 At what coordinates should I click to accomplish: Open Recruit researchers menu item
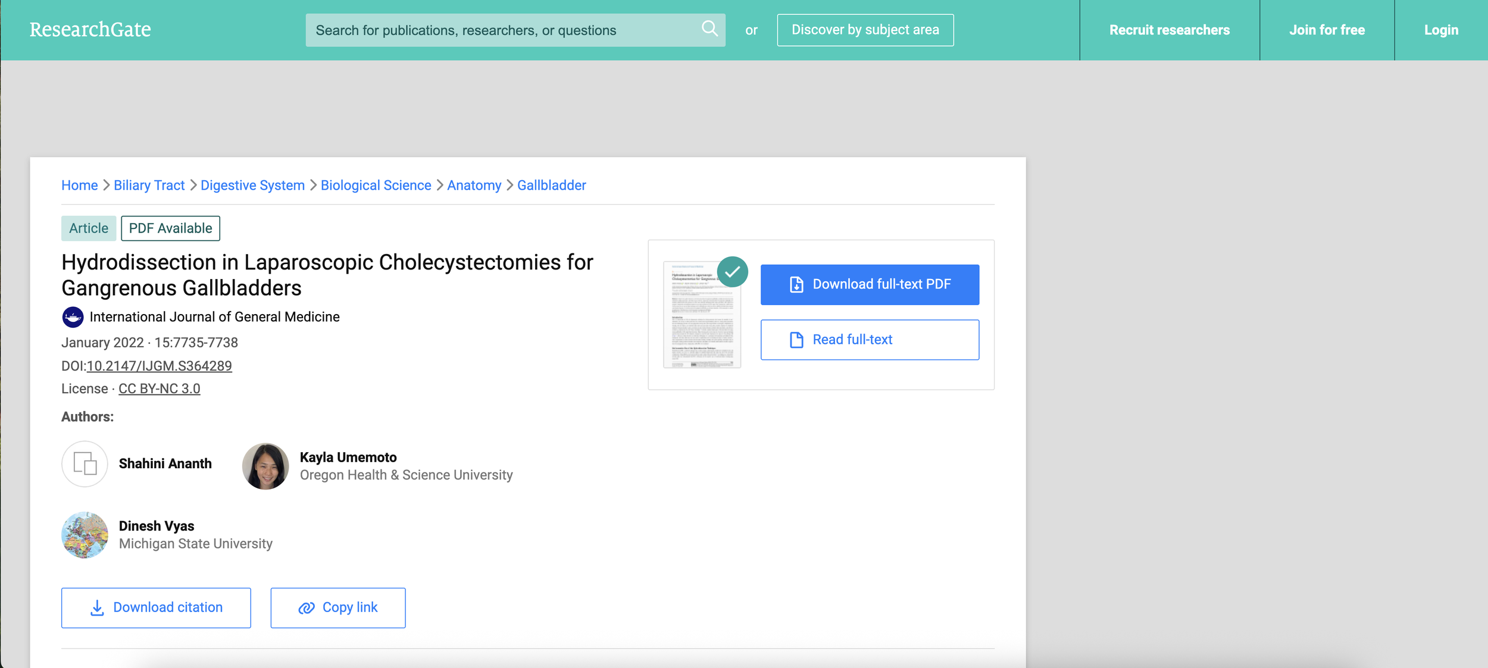click(x=1169, y=30)
